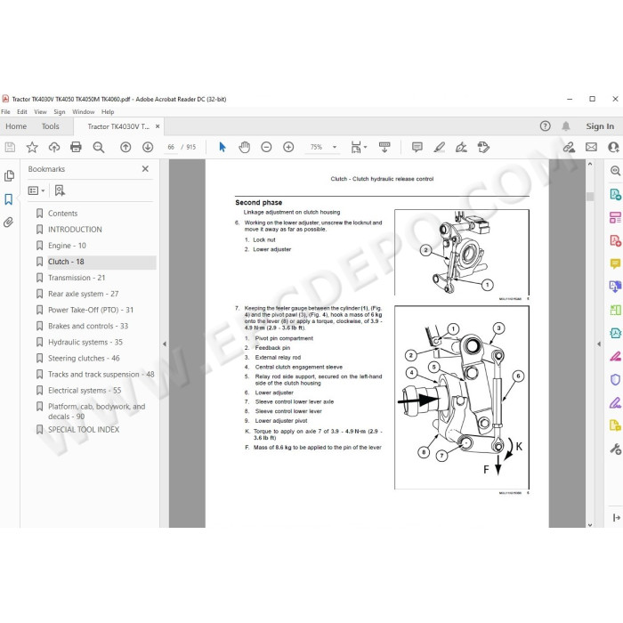Open the Window menu
Image resolution: width=623 pixels, height=623 pixels.
click(x=83, y=112)
